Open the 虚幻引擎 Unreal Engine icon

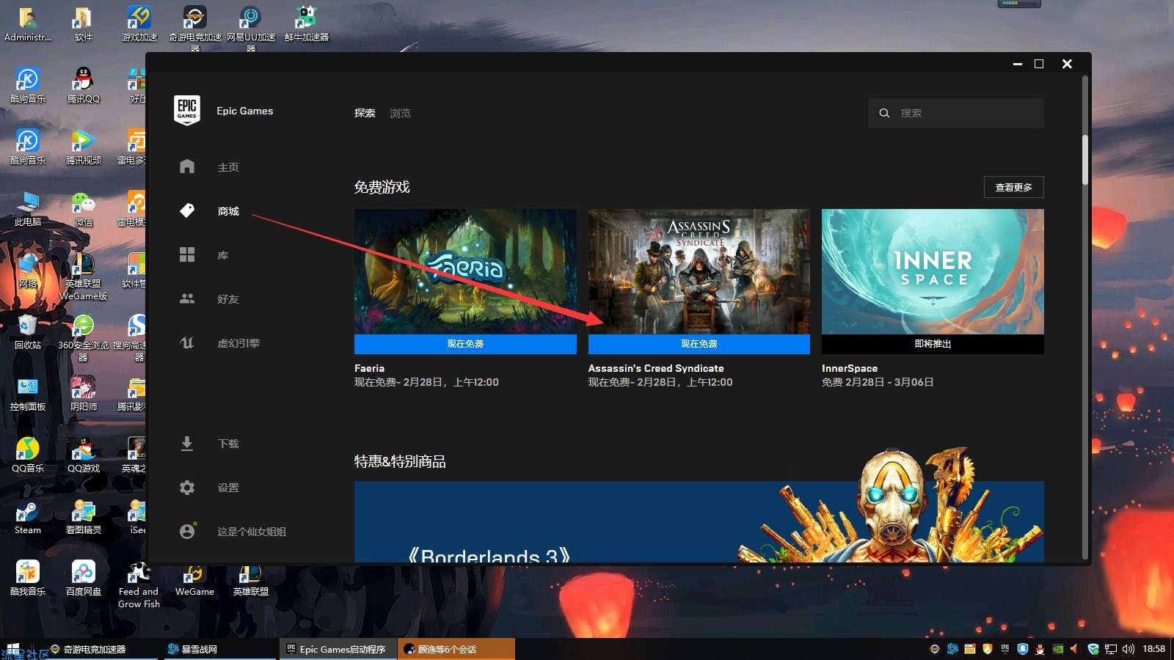pos(187,342)
